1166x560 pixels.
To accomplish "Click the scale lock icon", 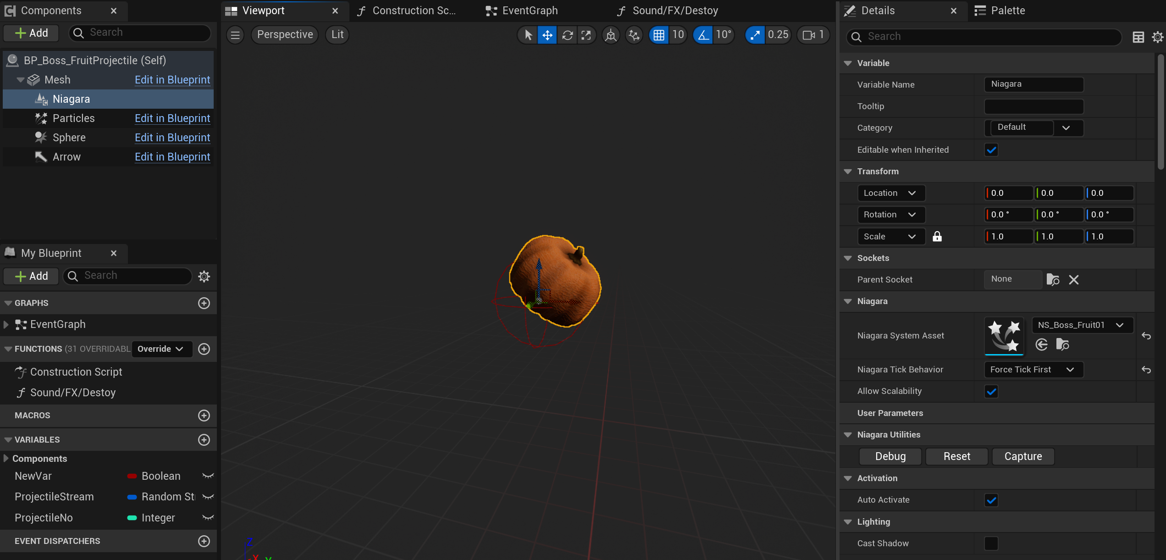I will (x=937, y=237).
